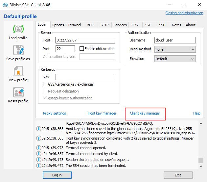Viewport: 207px width, 182px height.
Task: Click log text 'Terminal channel opened.'
Action: click(x=86, y=148)
